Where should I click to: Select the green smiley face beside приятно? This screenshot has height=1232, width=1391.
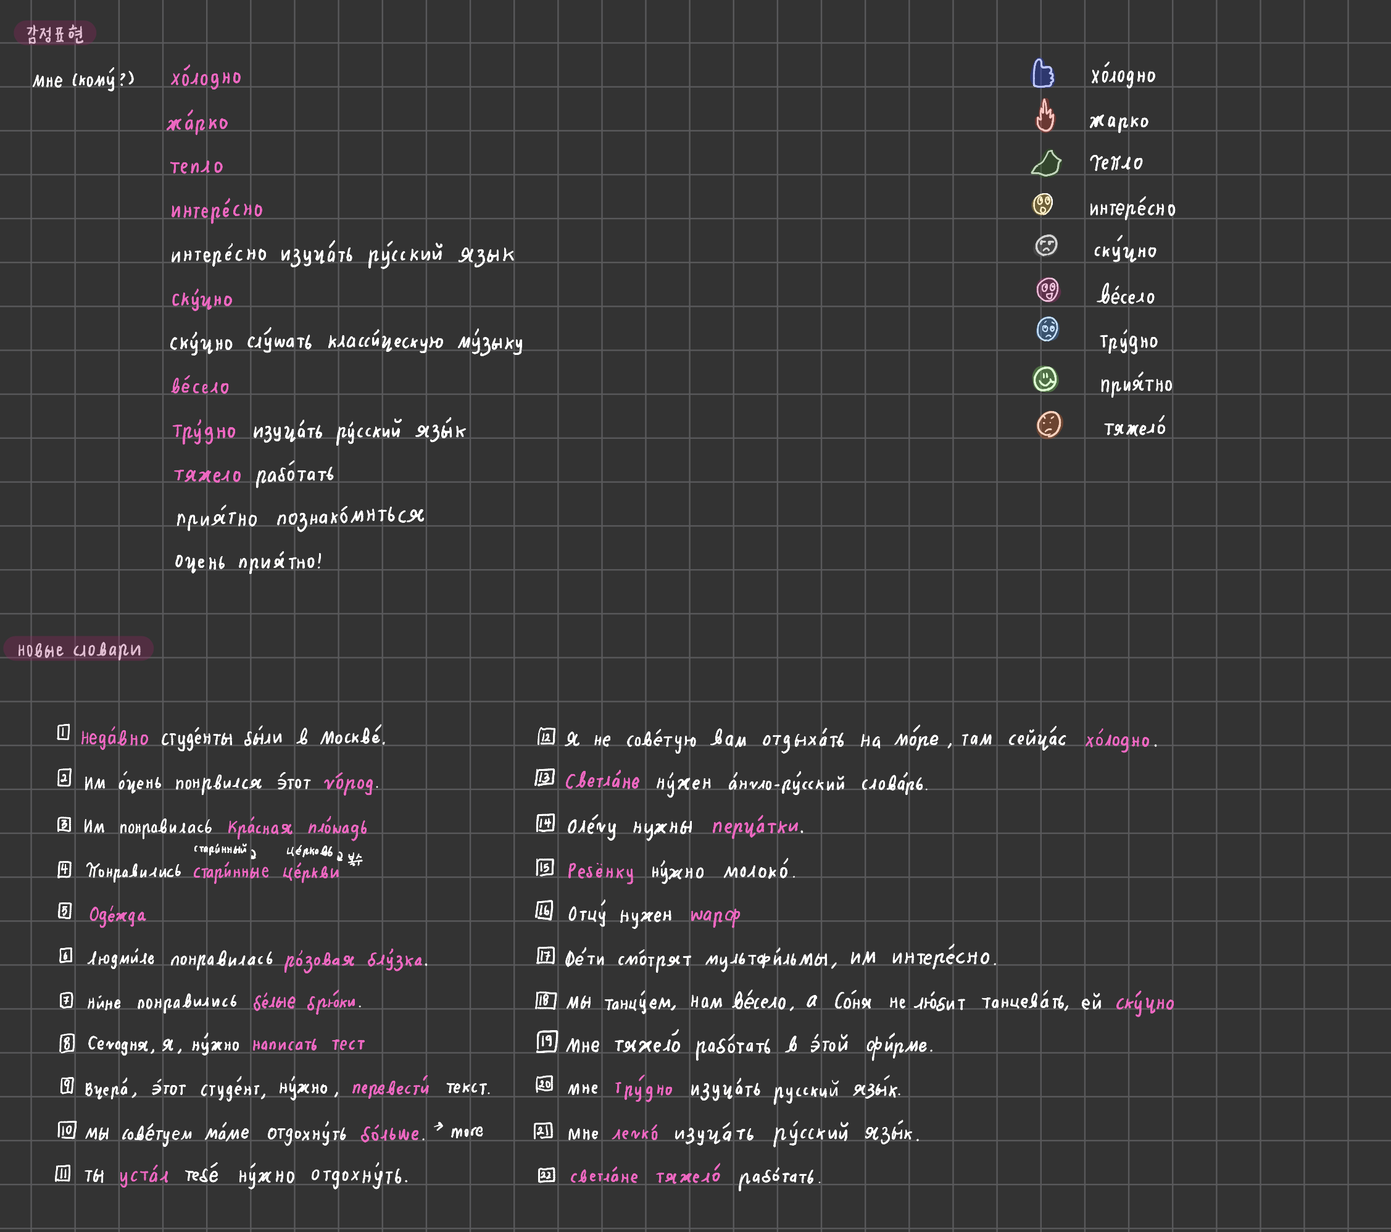click(x=1045, y=379)
